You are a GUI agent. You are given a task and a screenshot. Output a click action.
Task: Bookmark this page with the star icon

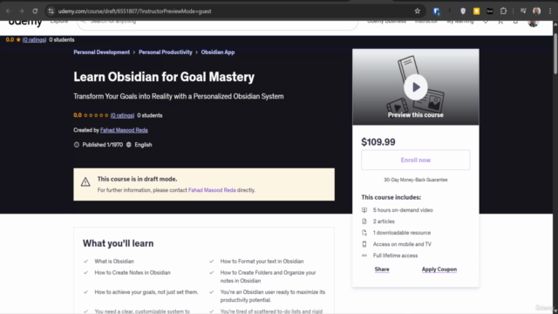pyautogui.click(x=417, y=11)
